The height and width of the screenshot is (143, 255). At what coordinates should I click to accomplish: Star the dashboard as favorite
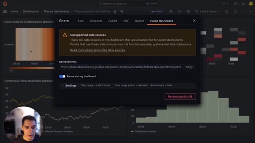click(115, 12)
